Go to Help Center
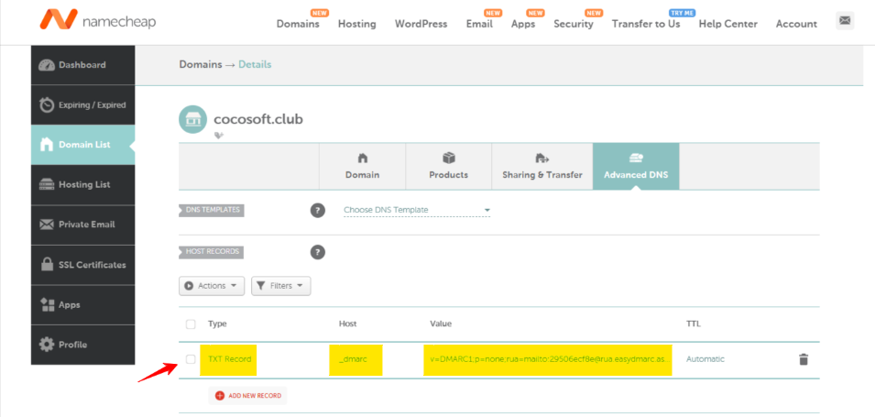 728,24
